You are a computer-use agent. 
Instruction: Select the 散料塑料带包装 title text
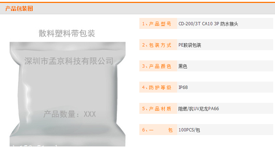pos(67,33)
